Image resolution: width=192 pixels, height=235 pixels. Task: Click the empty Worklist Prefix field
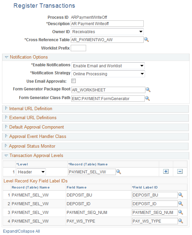coord(78,48)
